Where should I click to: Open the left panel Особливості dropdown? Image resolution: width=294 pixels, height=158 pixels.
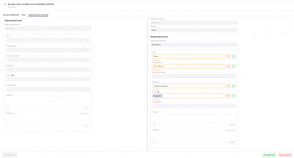[48, 89]
